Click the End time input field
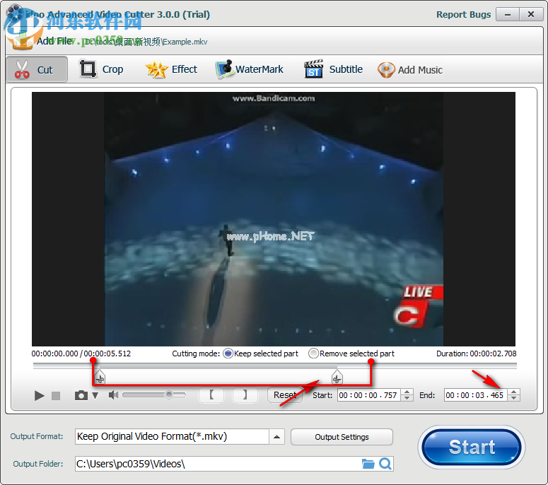This screenshot has height=485, width=548. pyautogui.click(x=475, y=395)
